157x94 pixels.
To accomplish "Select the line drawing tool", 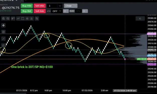I will point(4,39).
